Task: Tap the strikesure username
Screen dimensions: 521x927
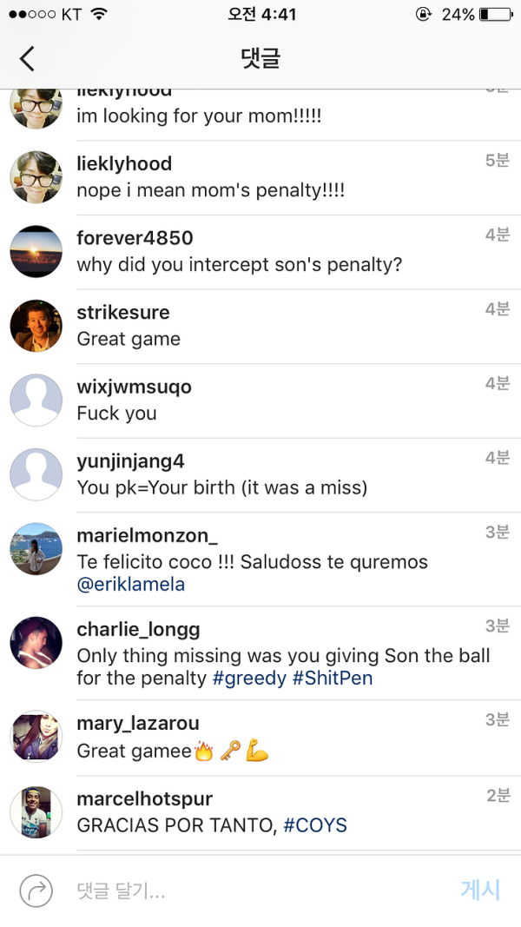Action: (x=123, y=312)
